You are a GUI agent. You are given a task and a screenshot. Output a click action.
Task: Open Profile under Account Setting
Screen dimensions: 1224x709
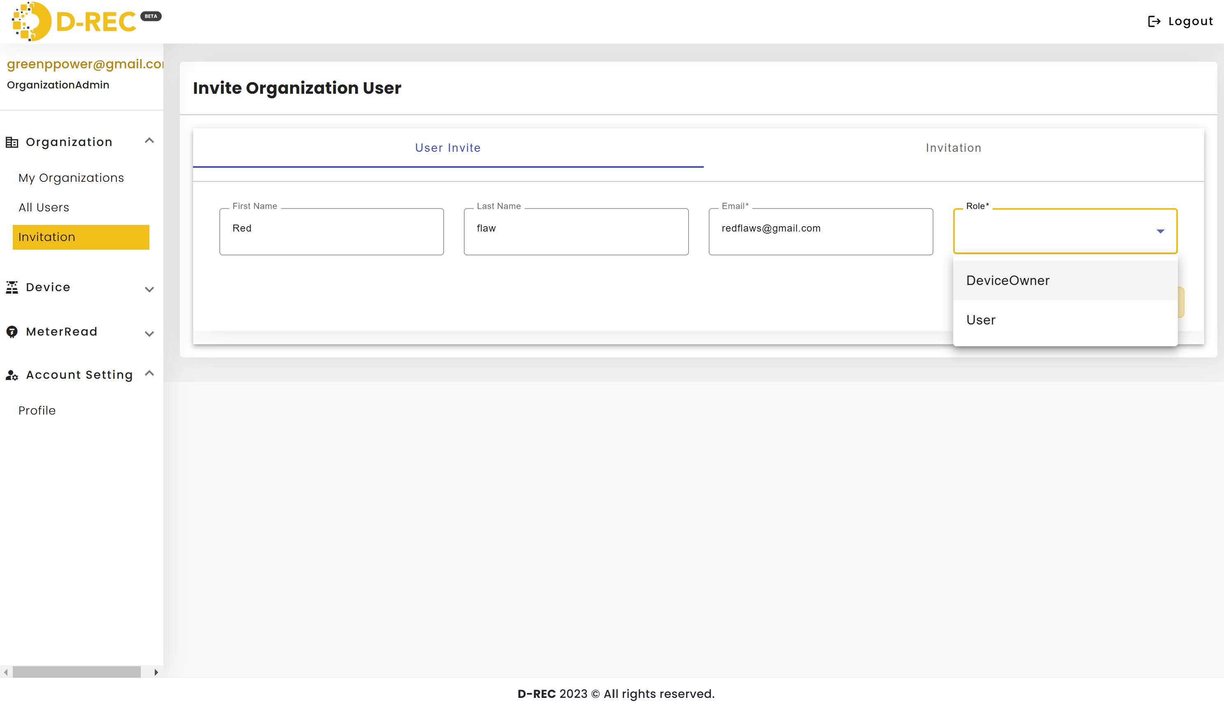37,410
